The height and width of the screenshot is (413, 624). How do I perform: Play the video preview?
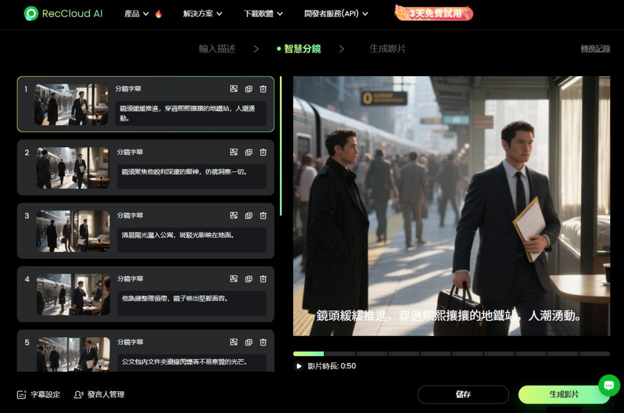[299, 366]
